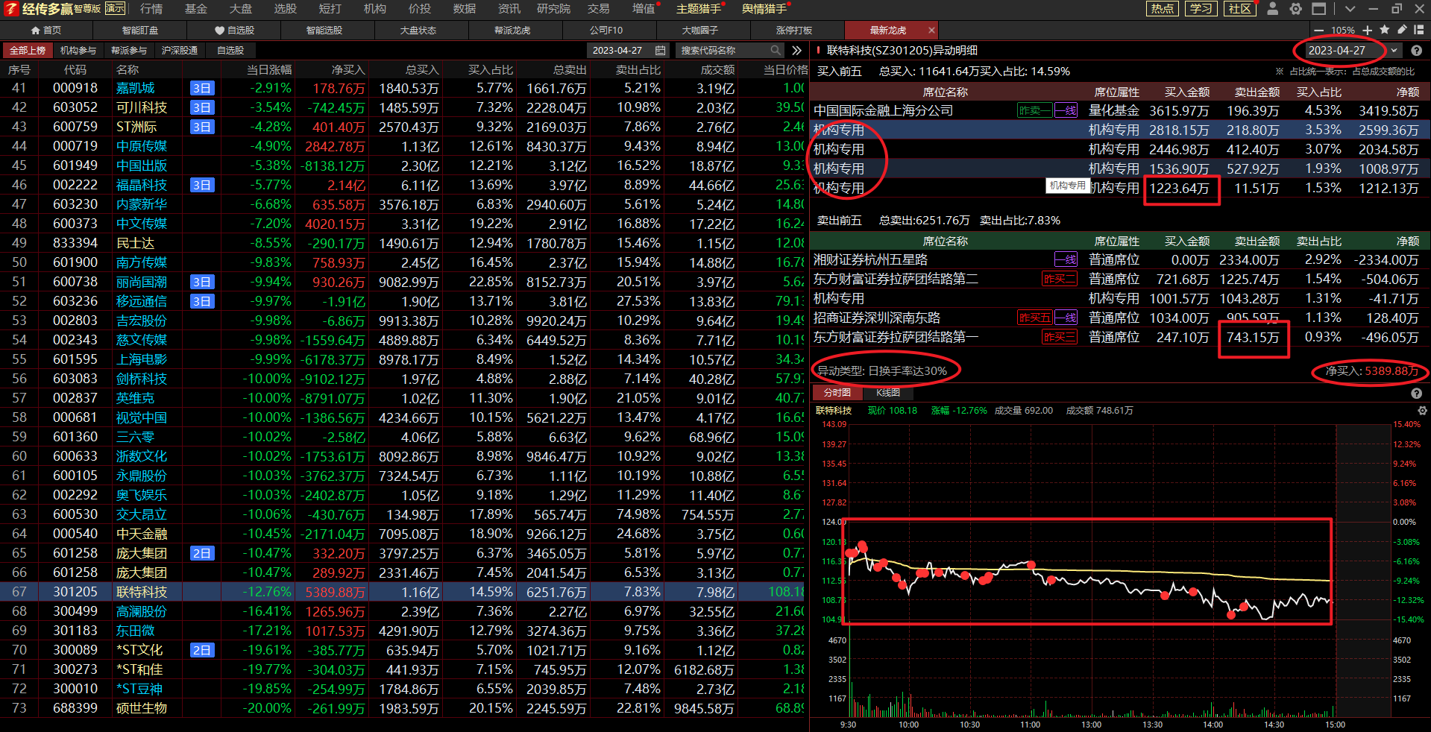The height and width of the screenshot is (732, 1431).
Task: Sort by 卖出占比 column header
Action: click(638, 70)
